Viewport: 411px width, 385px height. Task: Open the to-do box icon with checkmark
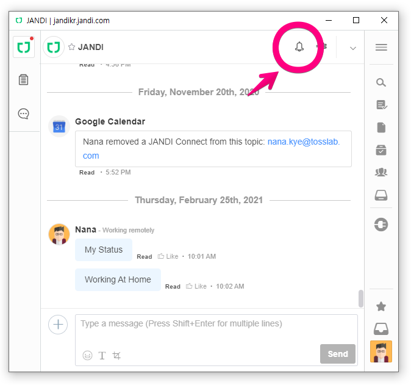[381, 150]
